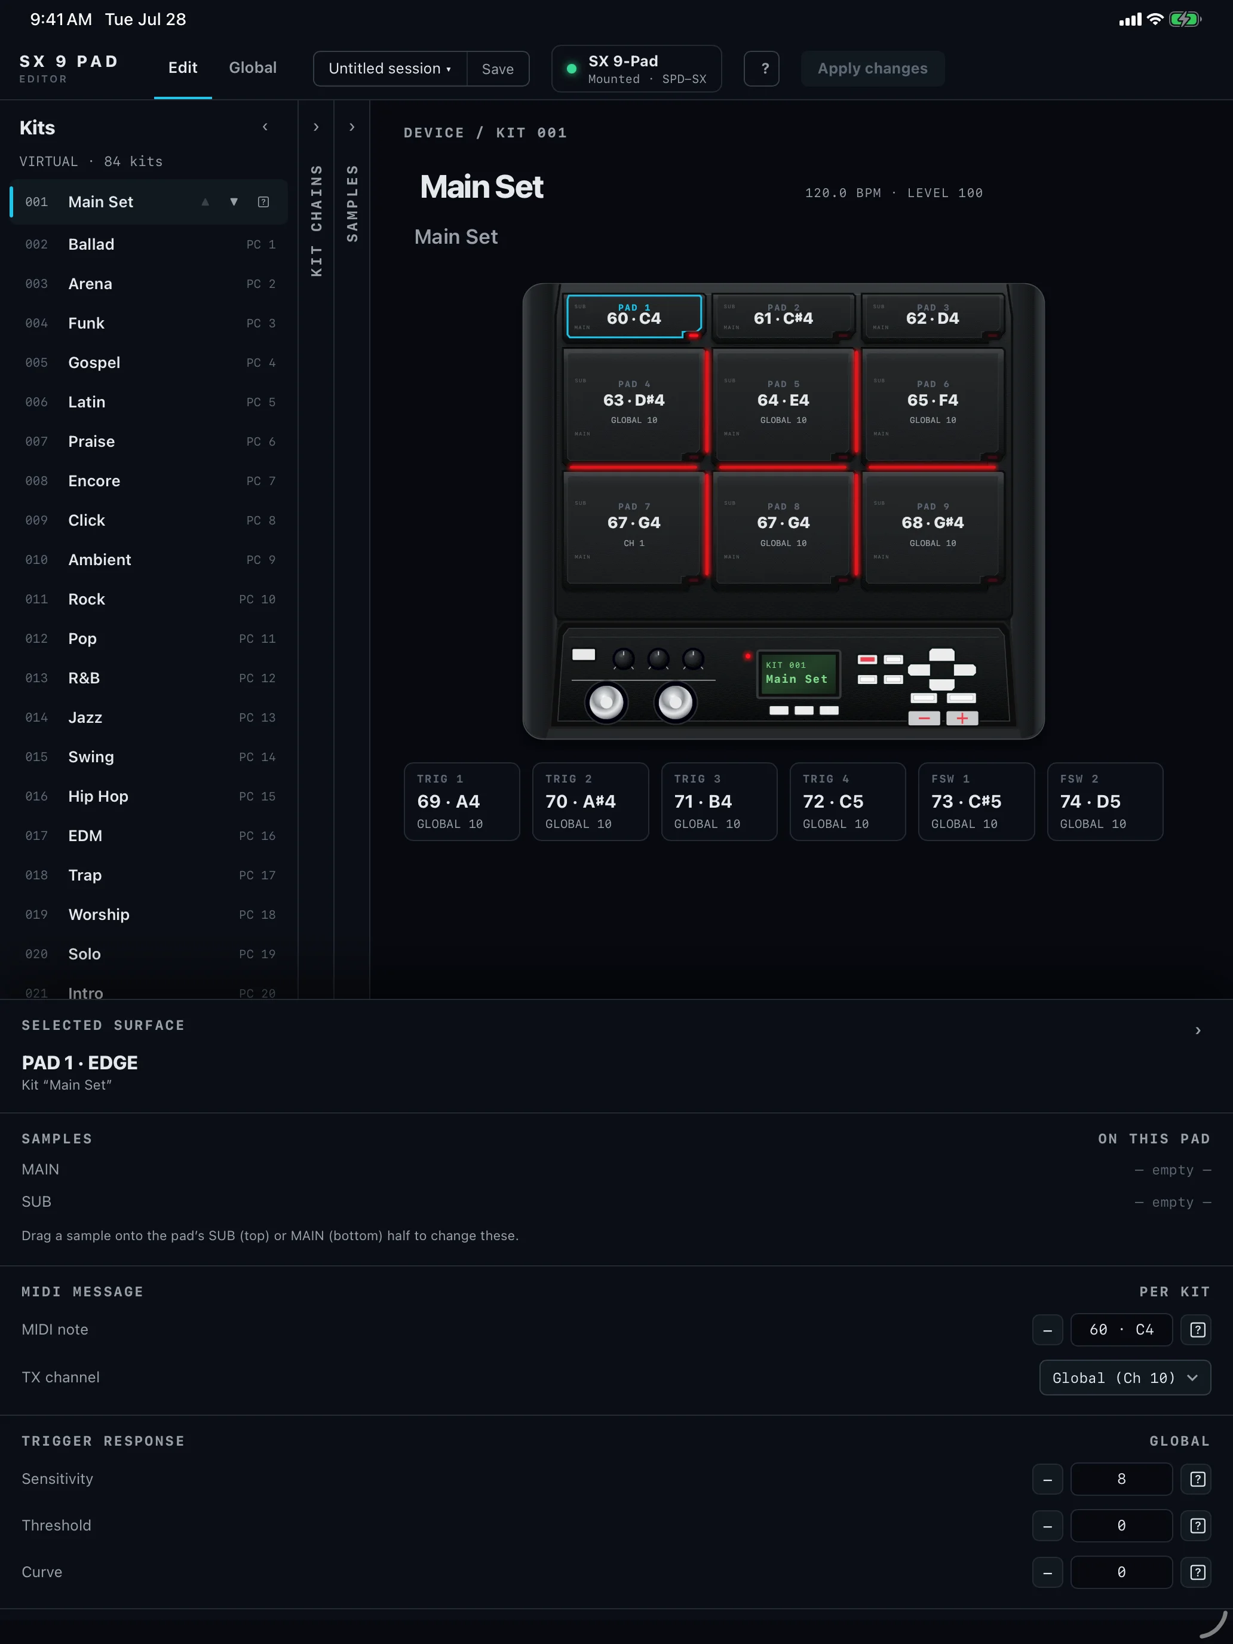1233x1644 pixels.
Task: Tap red minus button on the device illustration
Action: point(924,718)
